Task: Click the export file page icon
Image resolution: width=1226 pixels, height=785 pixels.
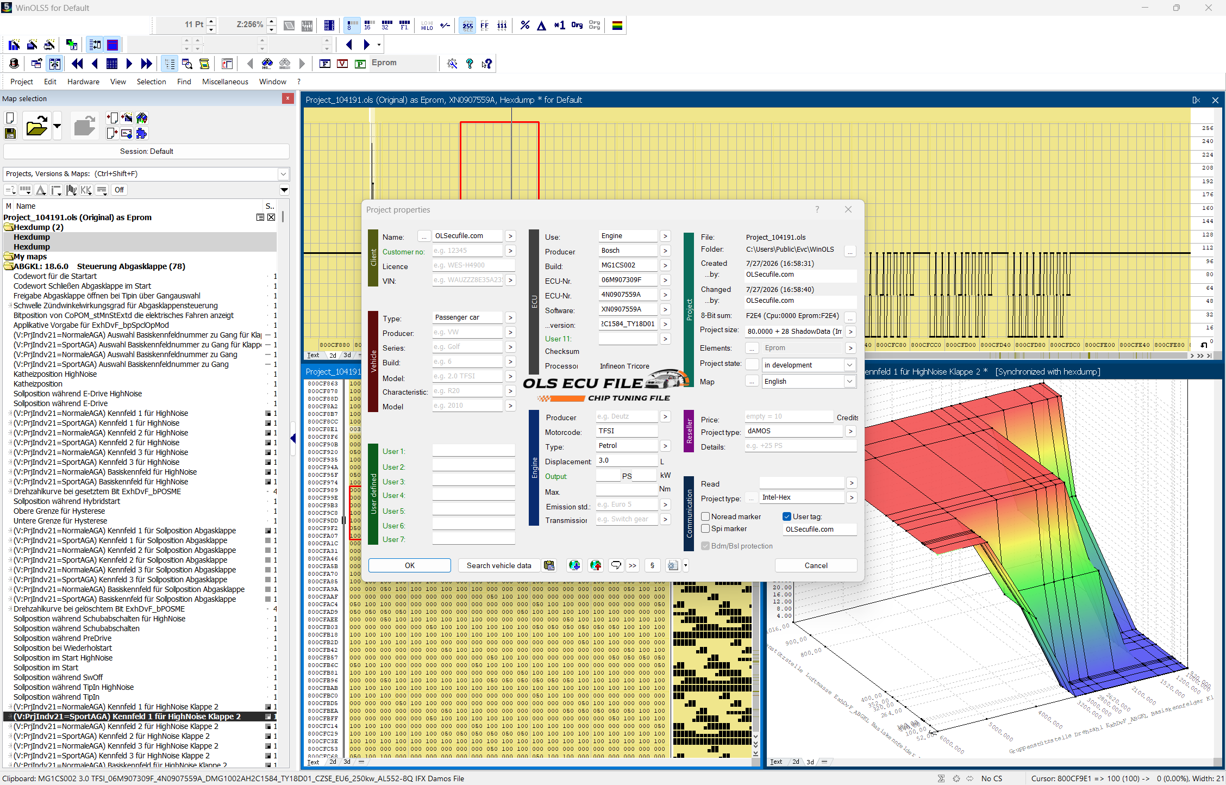Action: point(112,133)
